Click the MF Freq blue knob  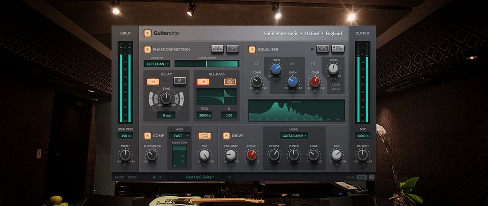276,69
